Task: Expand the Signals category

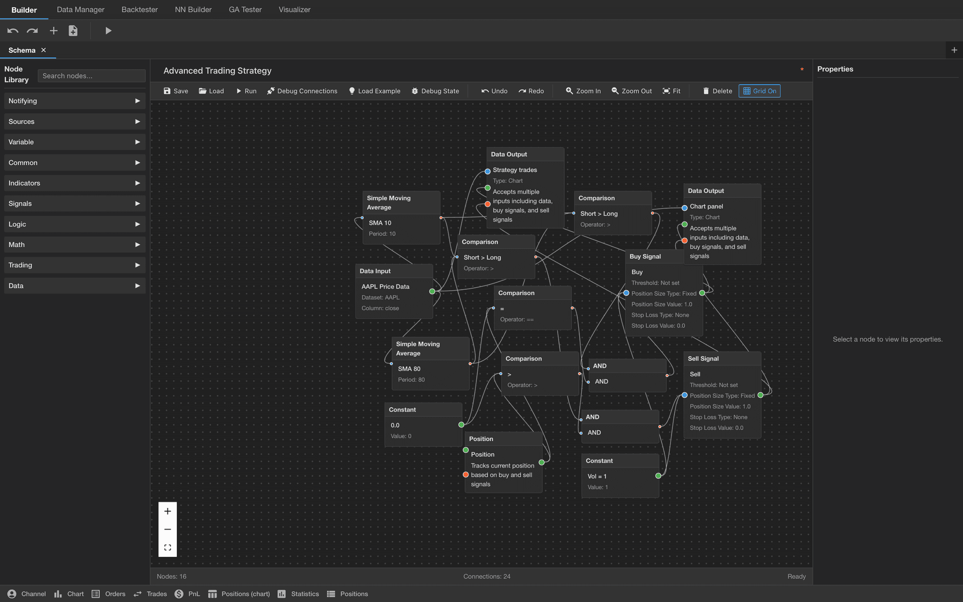Action: coord(75,204)
